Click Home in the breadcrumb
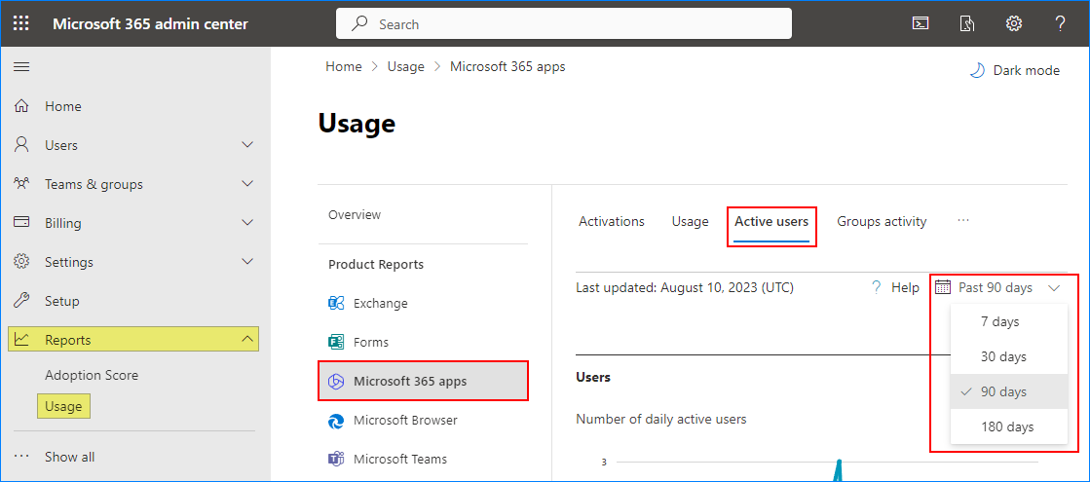Screen dimensions: 1090x482 pyautogui.click(x=344, y=66)
